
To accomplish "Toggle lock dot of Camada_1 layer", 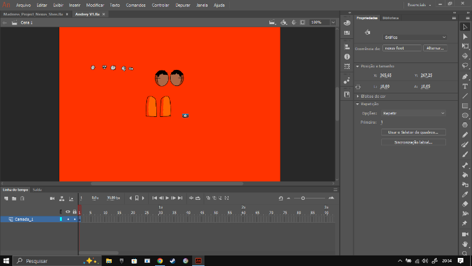I will tap(75, 220).
